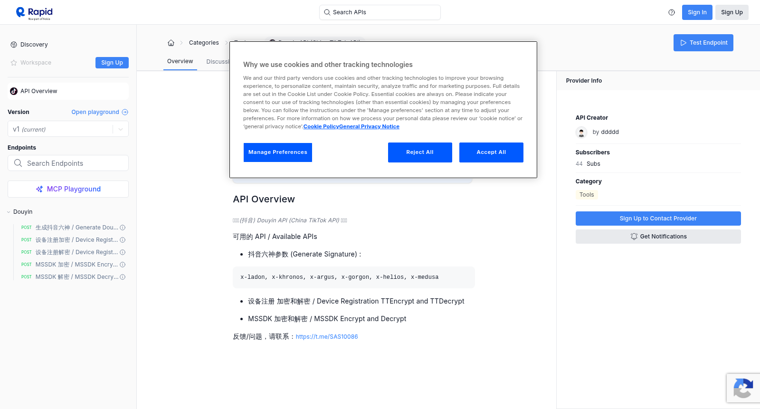Click the arrow icon next to Open playground
This screenshot has width=760, height=409.
(125, 112)
